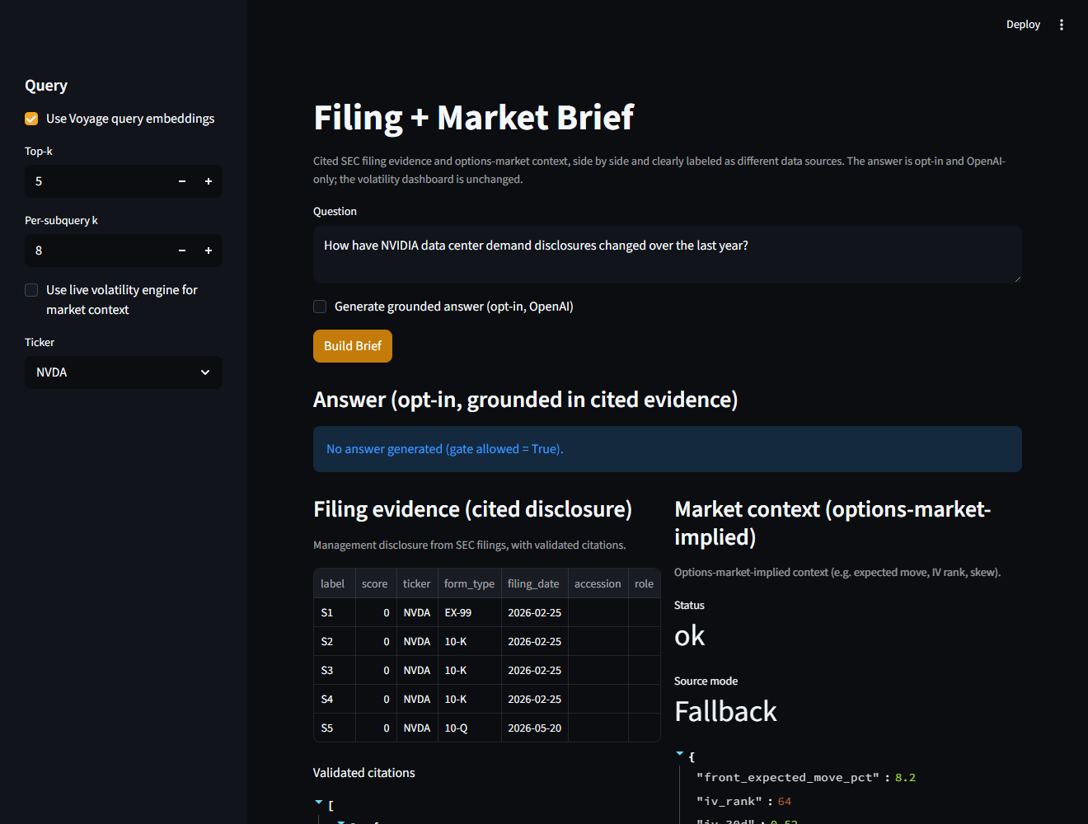
Task: Decrease the Per-subquery k value
Action: (182, 250)
